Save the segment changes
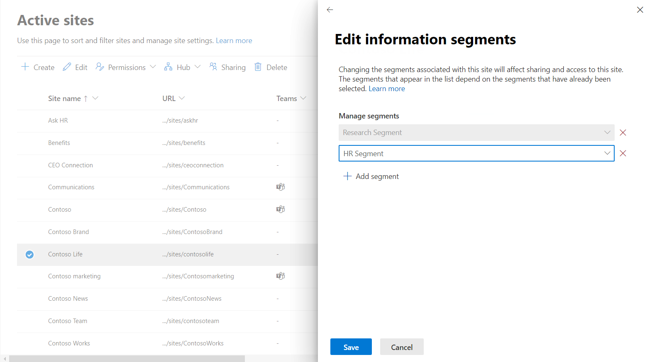652x362 pixels. (x=351, y=347)
